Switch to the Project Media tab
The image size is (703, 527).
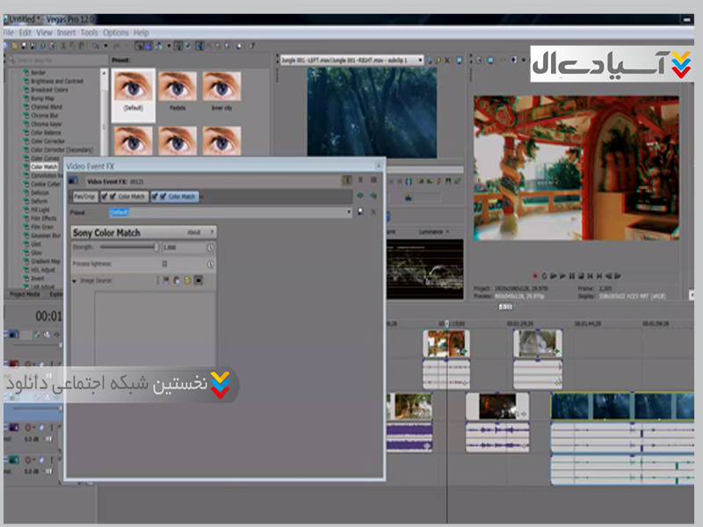click(25, 294)
